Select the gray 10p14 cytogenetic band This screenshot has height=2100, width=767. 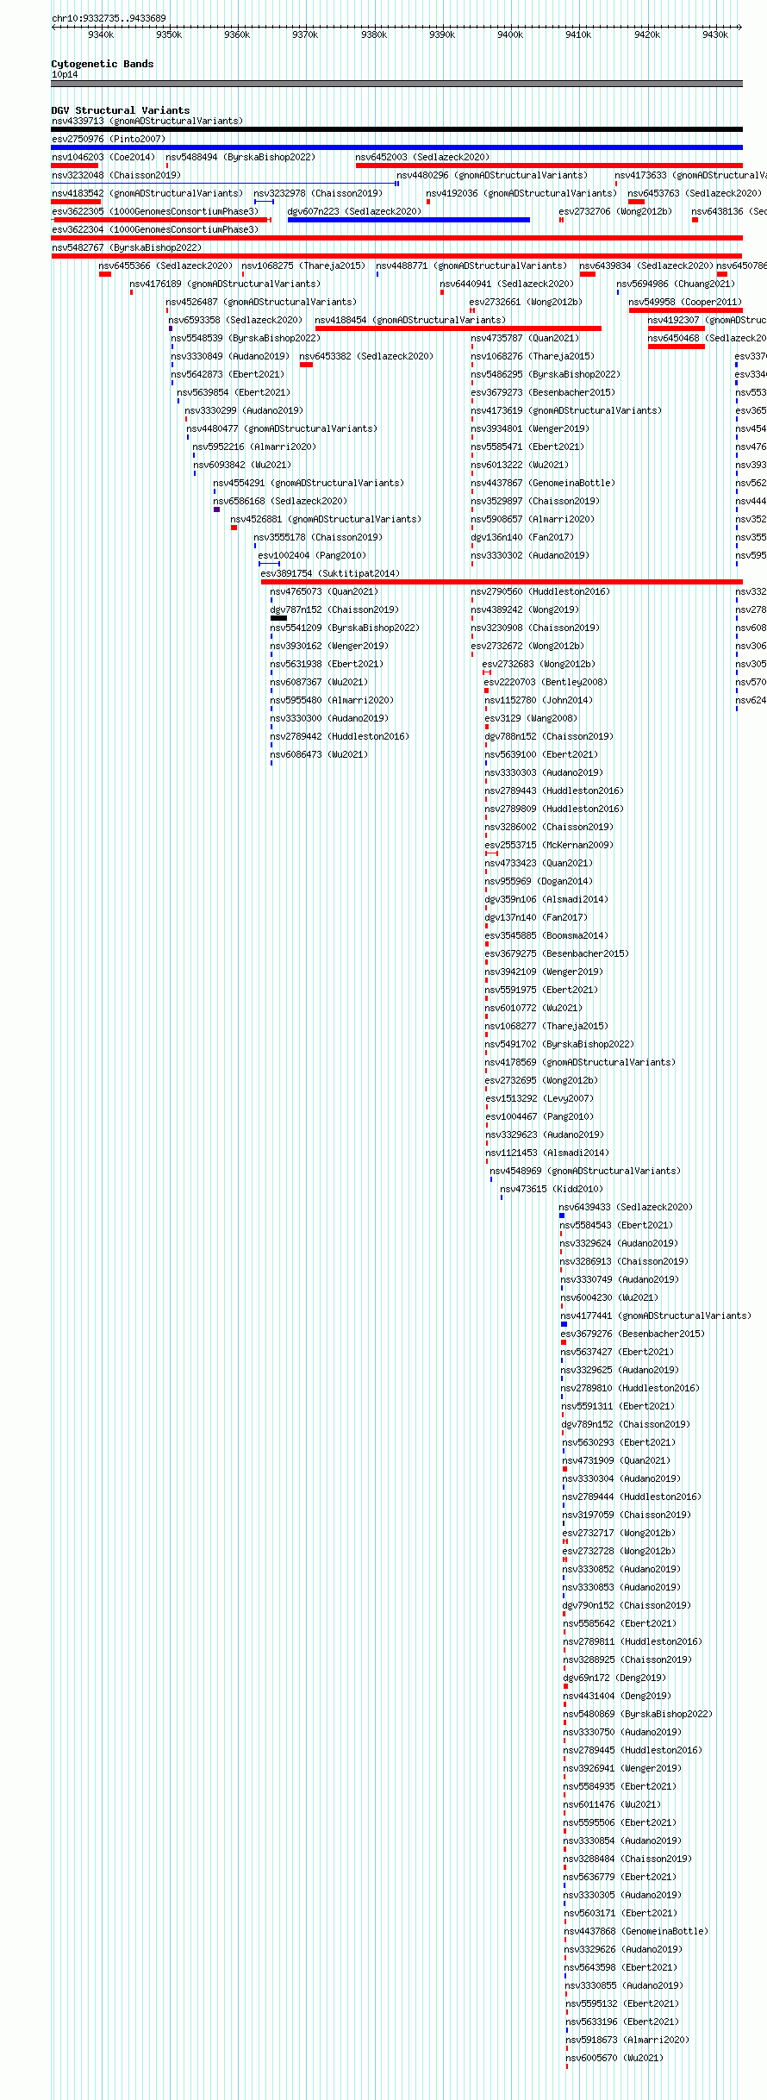(396, 84)
